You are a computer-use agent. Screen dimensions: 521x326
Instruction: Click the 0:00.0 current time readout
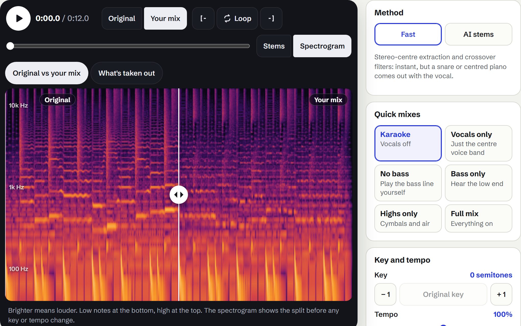48,18
